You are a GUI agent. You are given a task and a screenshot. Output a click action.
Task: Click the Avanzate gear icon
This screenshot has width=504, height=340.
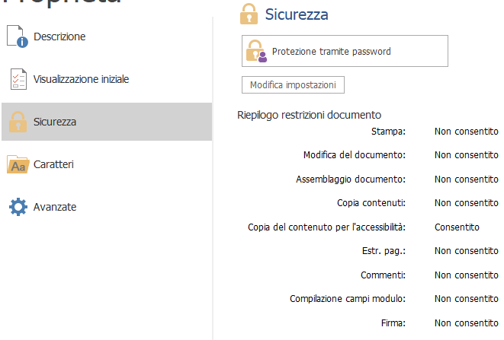coord(18,207)
